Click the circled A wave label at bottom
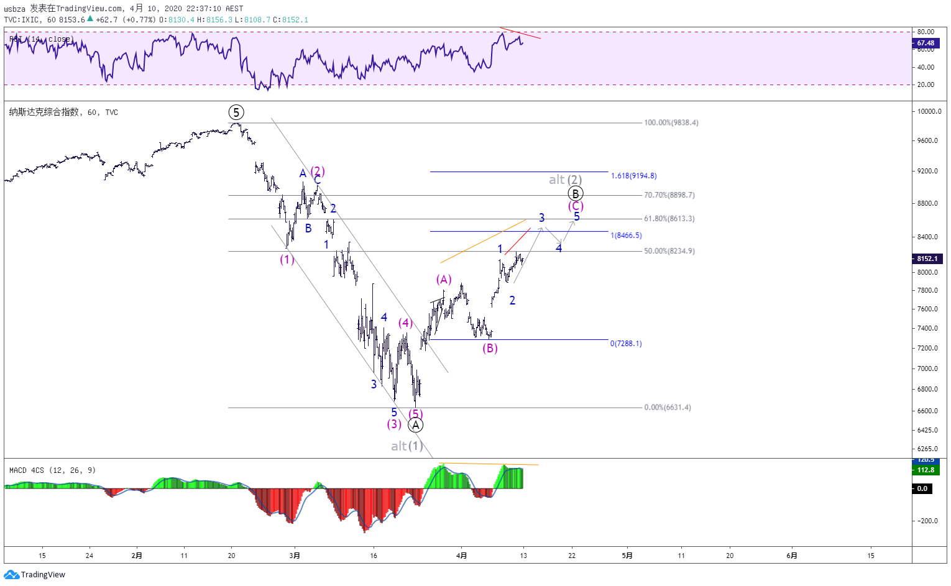 coord(416,425)
